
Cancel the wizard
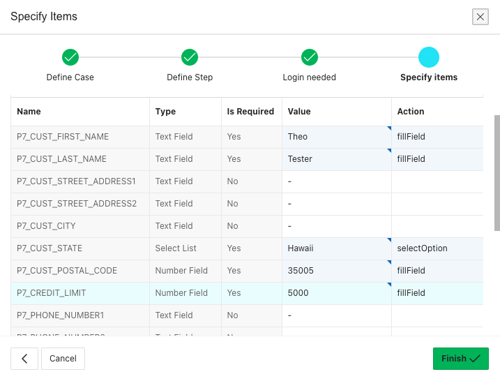[63, 359]
